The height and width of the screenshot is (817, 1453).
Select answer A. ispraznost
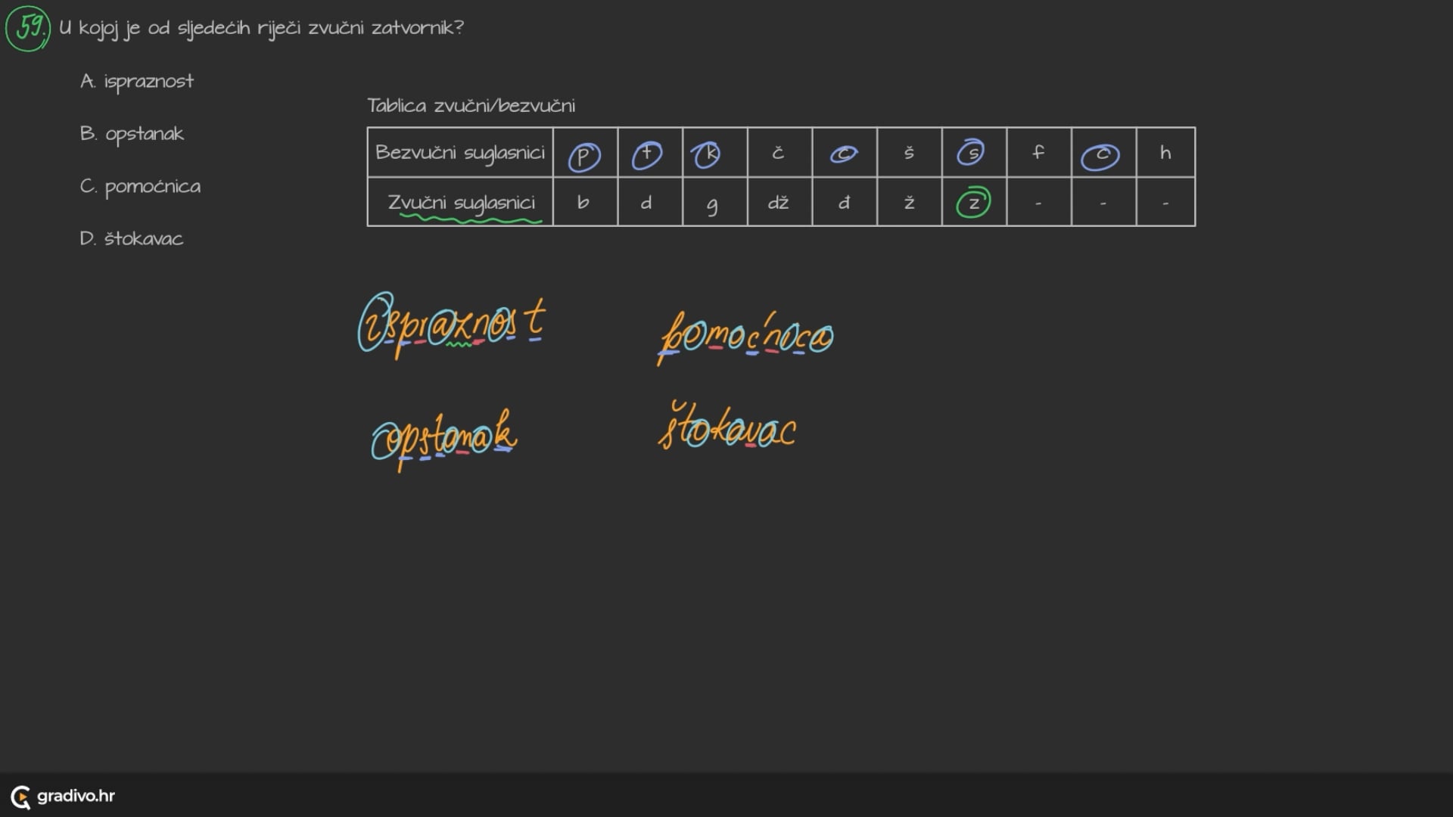137,82
